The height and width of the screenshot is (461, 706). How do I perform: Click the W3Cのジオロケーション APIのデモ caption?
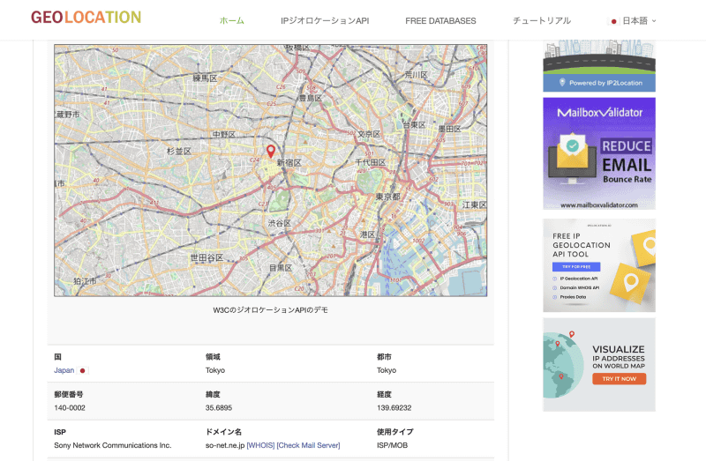coord(271,310)
